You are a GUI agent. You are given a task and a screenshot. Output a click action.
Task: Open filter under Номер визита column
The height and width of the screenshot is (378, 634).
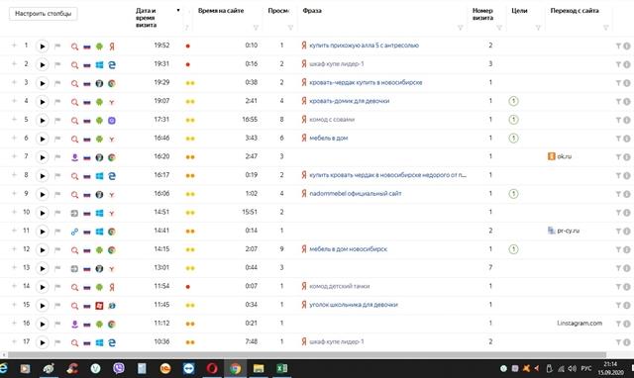point(499,28)
